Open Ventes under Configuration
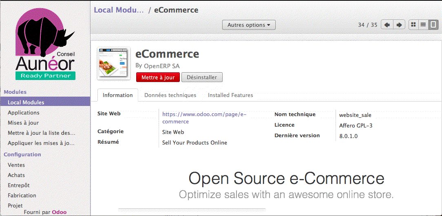This screenshot has height=216, width=442. click(16, 165)
